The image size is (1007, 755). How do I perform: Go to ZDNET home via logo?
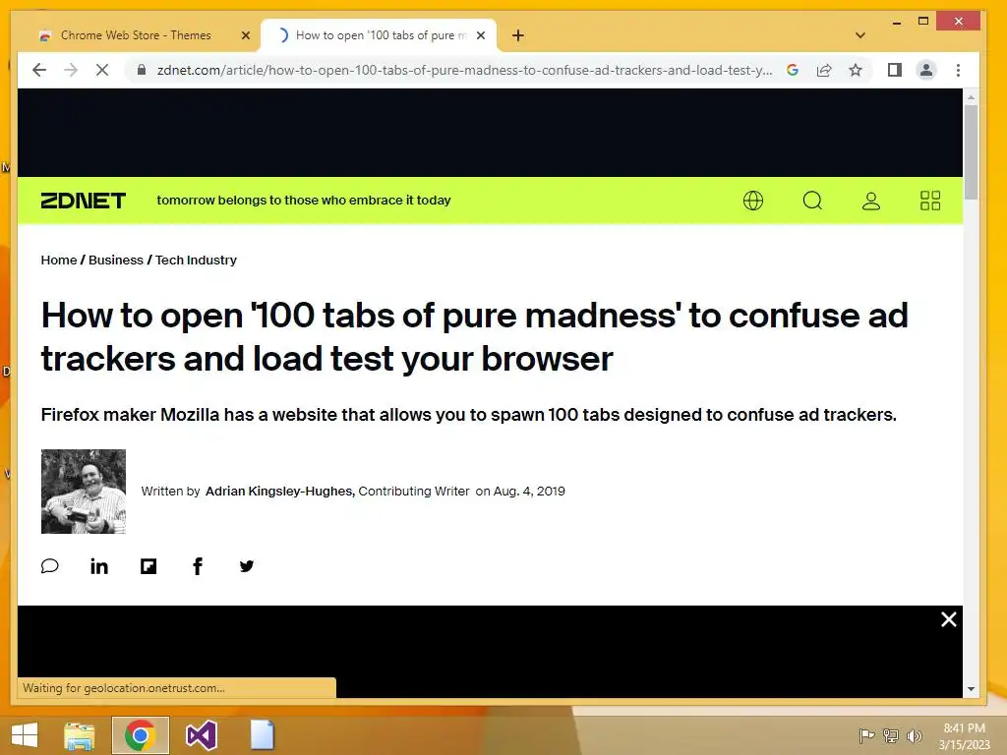84,201
